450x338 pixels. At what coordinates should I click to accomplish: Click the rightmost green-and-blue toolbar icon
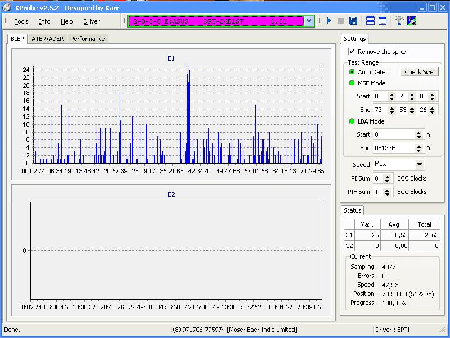(x=412, y=21)
